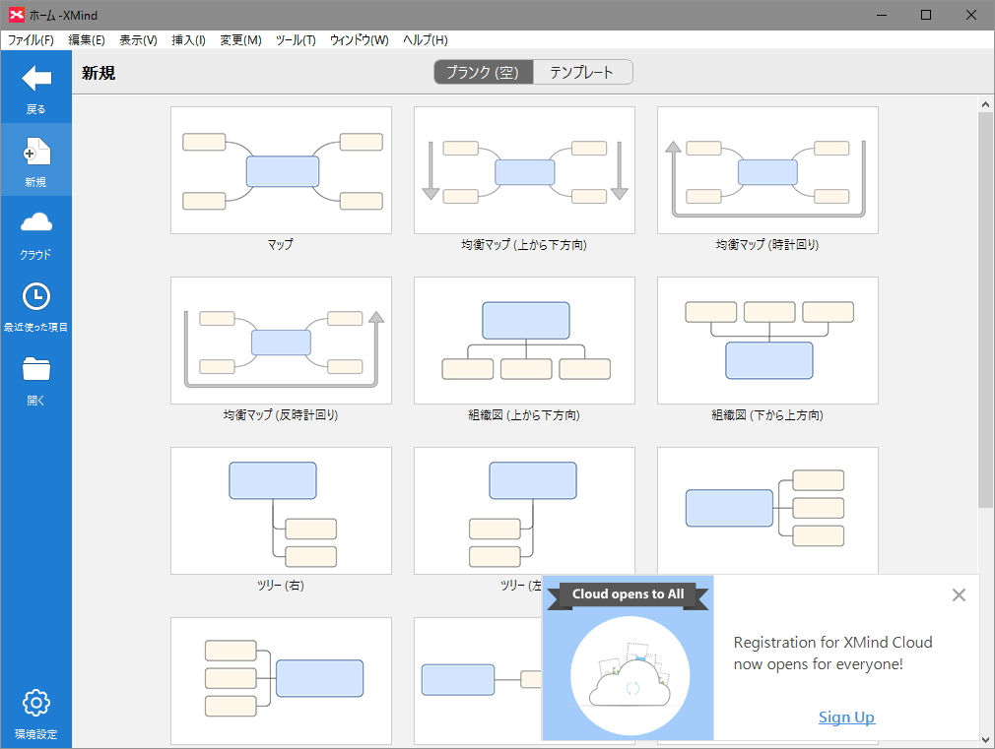This screenshot has width=995, height=749.
Task: Click the Sign Up link
Action: [845, 718]
